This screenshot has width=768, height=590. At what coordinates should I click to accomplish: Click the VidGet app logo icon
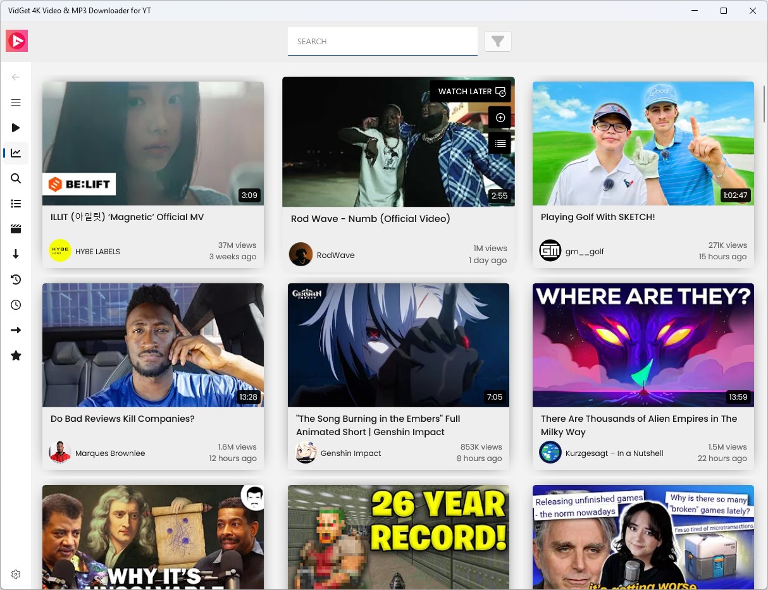16,41
